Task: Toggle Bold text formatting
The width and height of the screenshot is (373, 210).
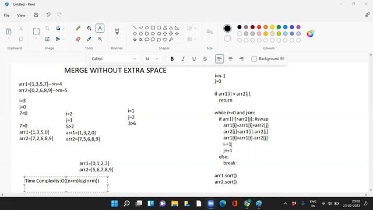Action: coord(172,59)
